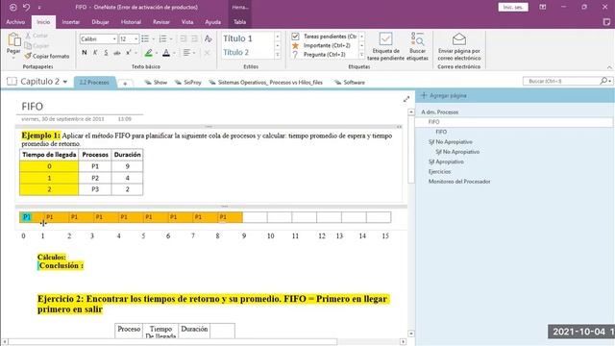Viewport: 615px width, 346px height.
Task: Add a new section tab
Action: tap(125, 84)
